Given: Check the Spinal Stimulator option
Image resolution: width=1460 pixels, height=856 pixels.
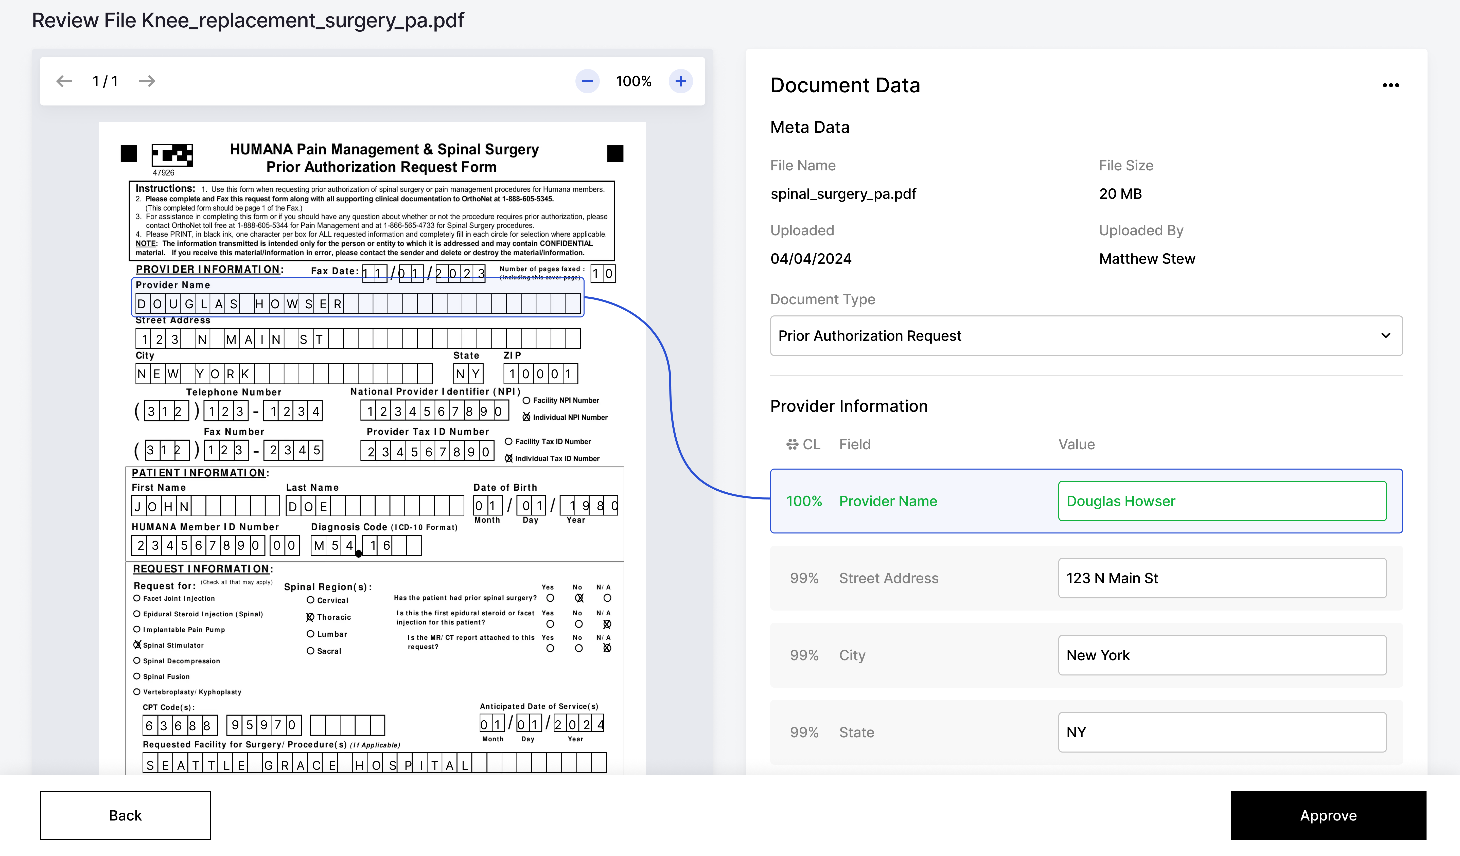Looking at the screenshot, I should pos(137,645).
